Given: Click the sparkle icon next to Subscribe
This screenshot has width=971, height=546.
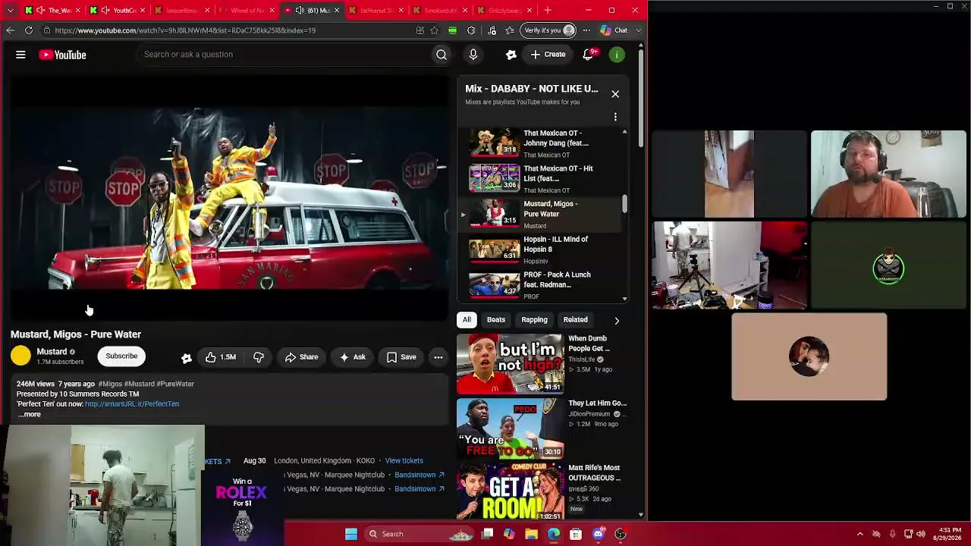Looking at the screenshot, I should tap(187, 357).
